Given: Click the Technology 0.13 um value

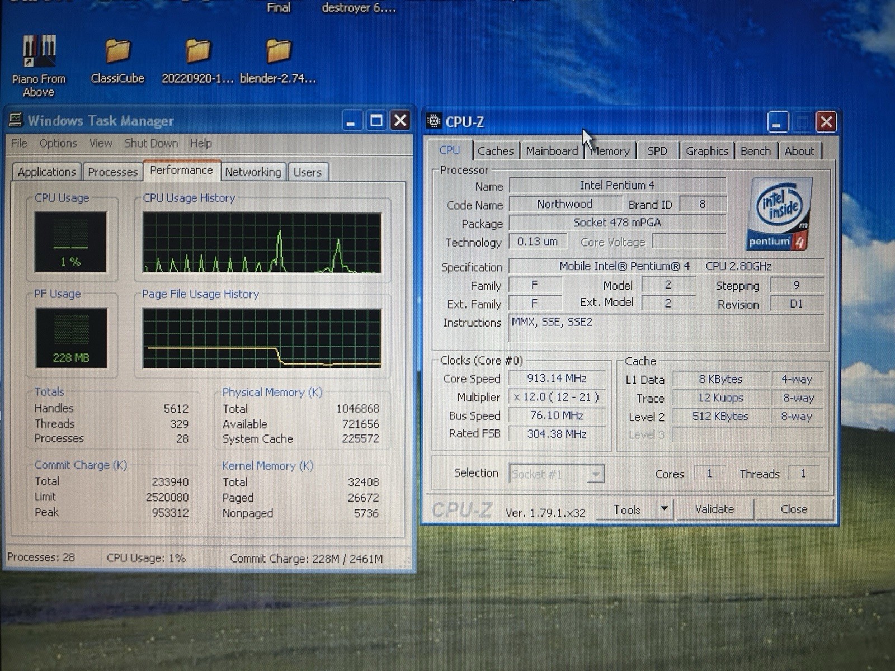Looking at the screenshot, I should (537, 242).
